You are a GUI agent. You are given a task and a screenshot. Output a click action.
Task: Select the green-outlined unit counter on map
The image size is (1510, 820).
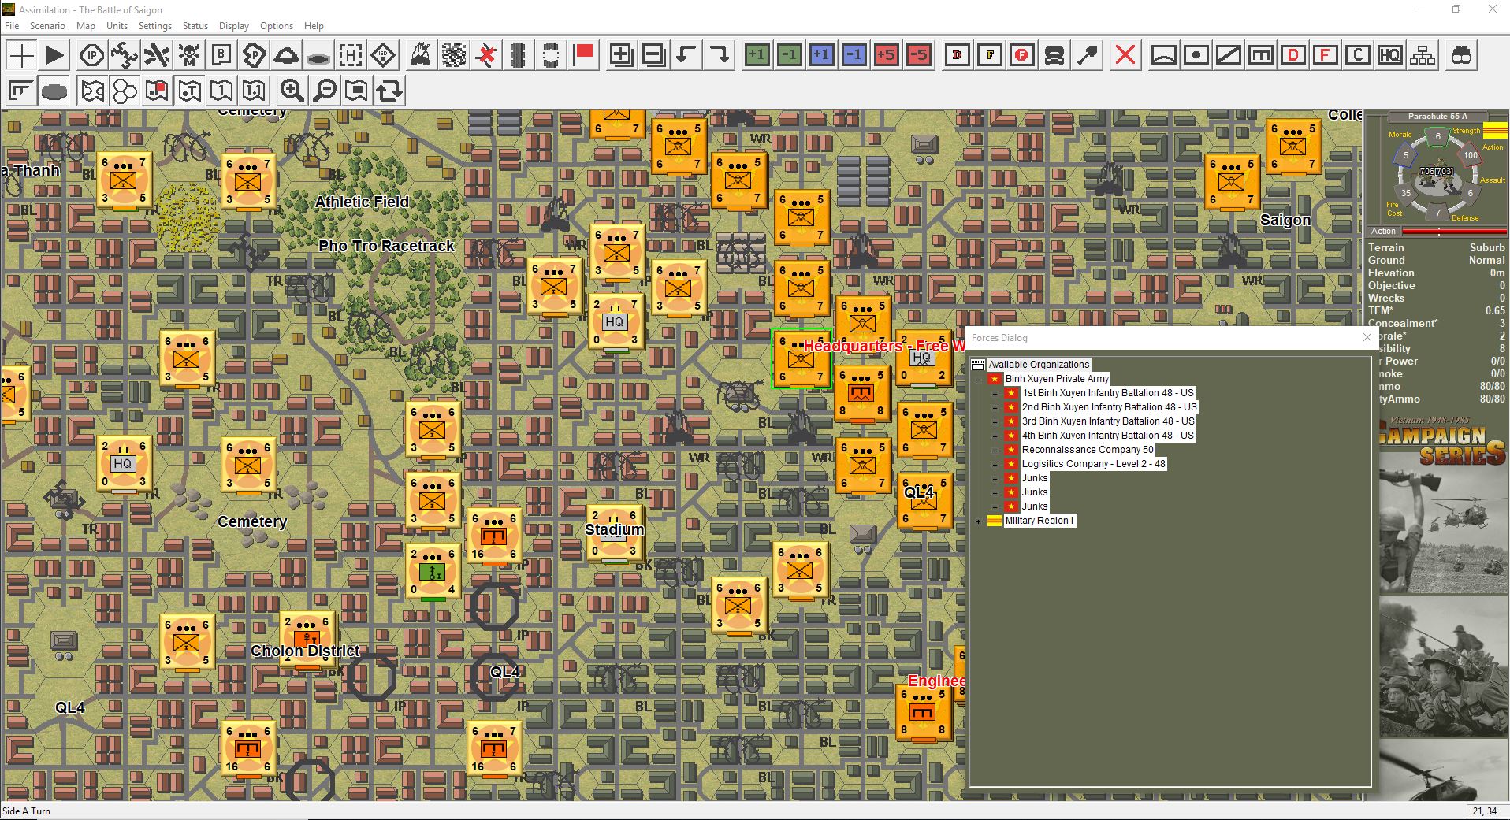[801, 358]
